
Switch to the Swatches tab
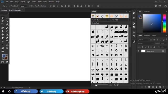(146, 11)
